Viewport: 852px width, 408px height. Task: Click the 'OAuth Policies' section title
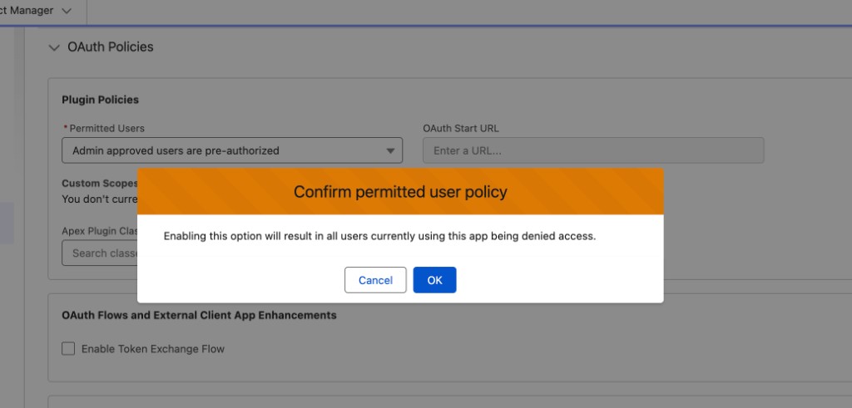[x=111, y=47]
